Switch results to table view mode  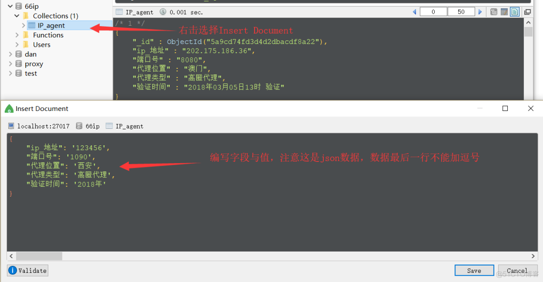504,12
